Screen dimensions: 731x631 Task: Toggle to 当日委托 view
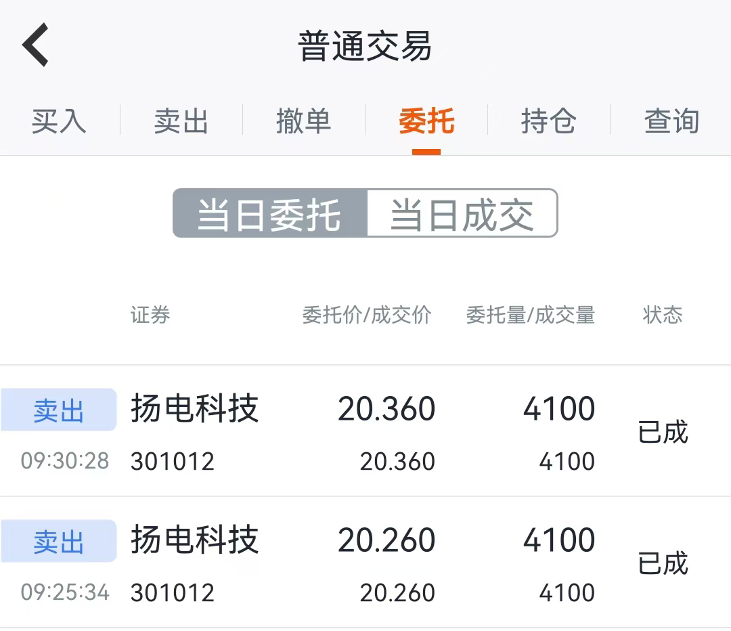click(270, 213)
